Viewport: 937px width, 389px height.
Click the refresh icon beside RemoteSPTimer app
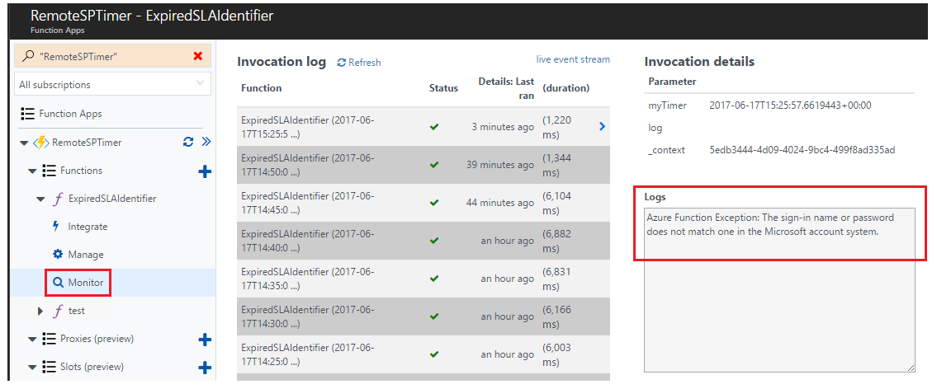click(188, 142)
